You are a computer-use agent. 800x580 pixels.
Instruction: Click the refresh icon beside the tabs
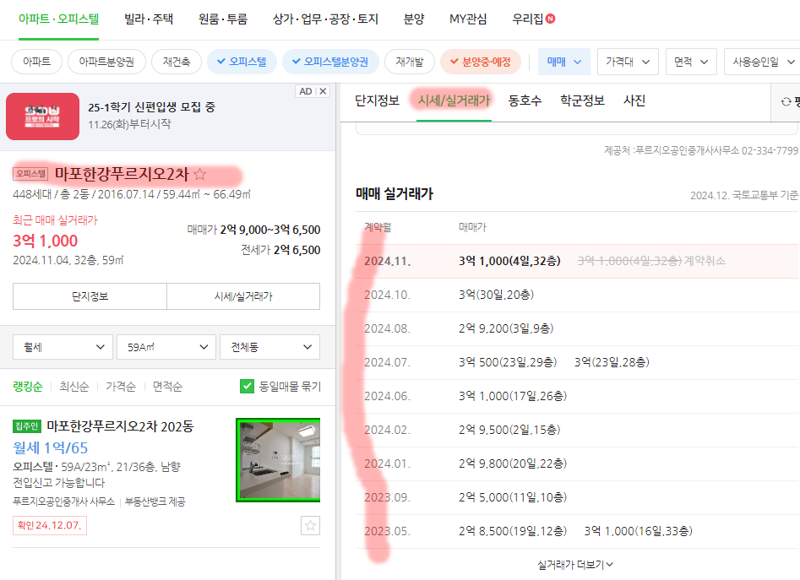786,102
